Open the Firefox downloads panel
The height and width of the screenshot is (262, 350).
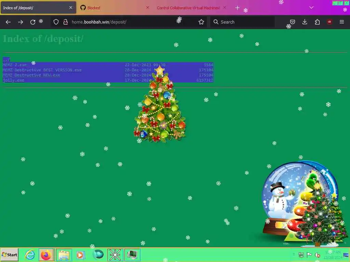(305, 22)
